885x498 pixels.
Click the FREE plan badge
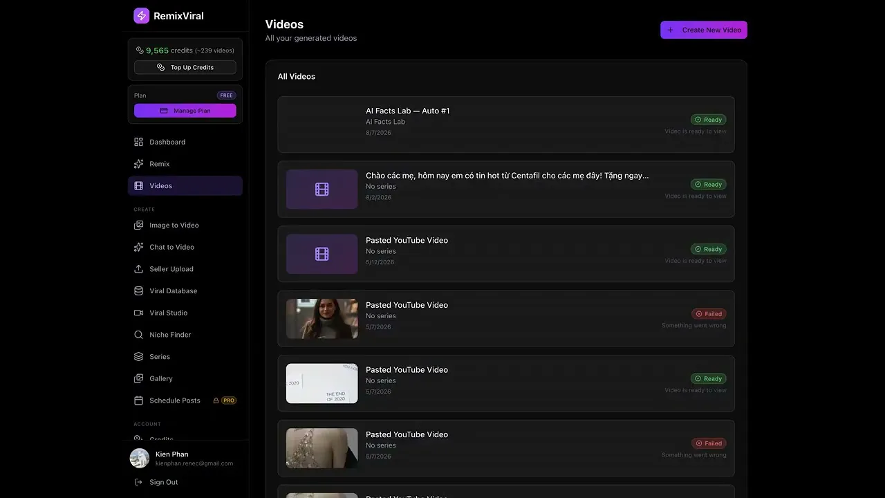tap(227, 95)
